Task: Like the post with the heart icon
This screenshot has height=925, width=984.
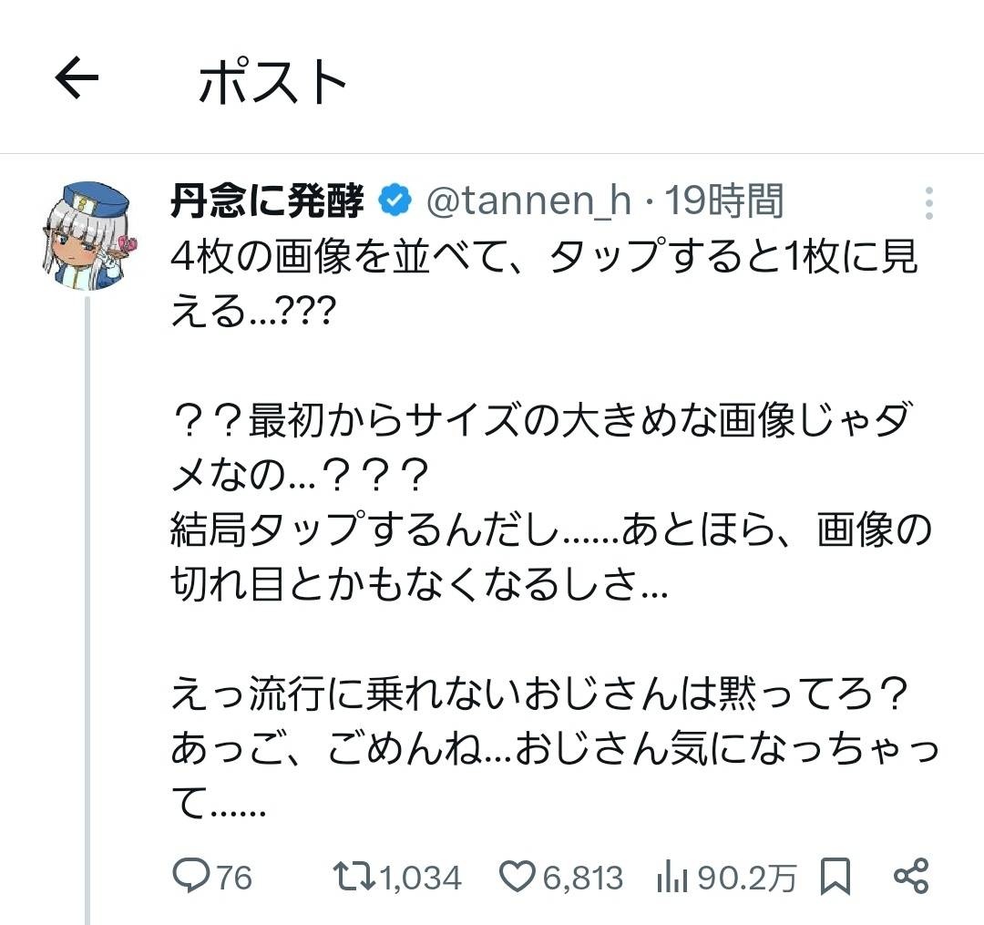Action: pos(517,877)
